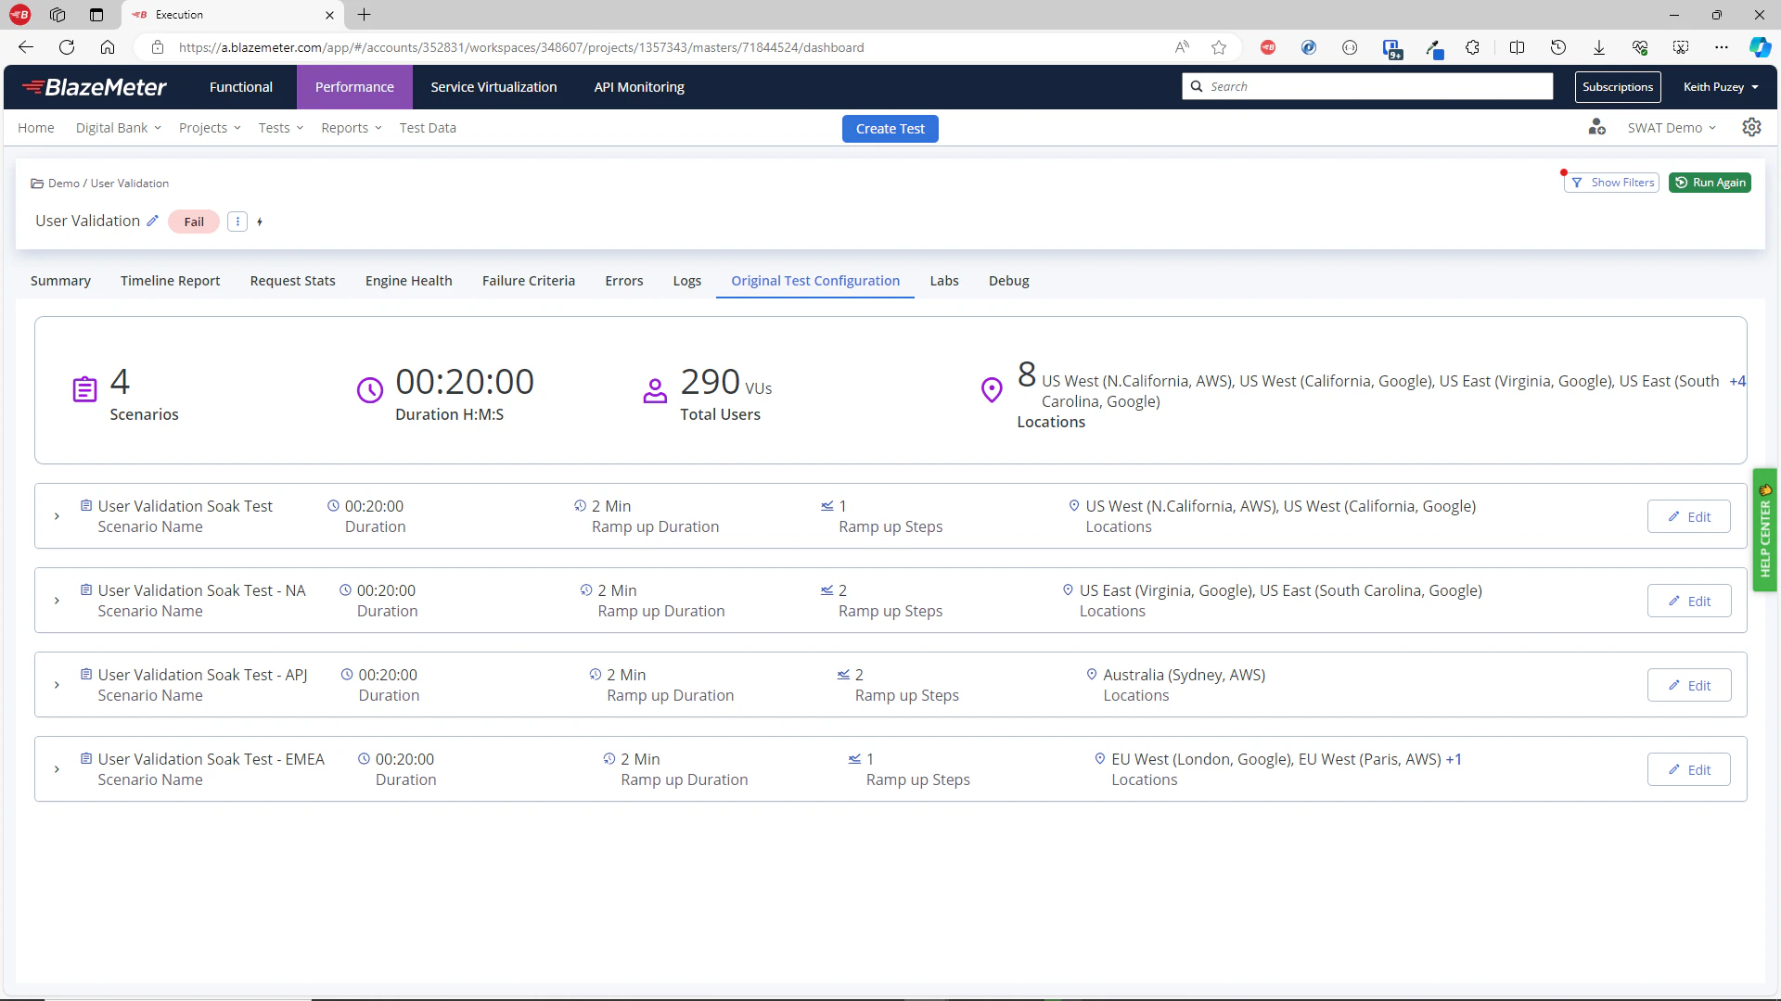The width and height of the screenshot is (1781, 1001).
Task: Switch to the Timeline Report tab
Action: (170, 281)
